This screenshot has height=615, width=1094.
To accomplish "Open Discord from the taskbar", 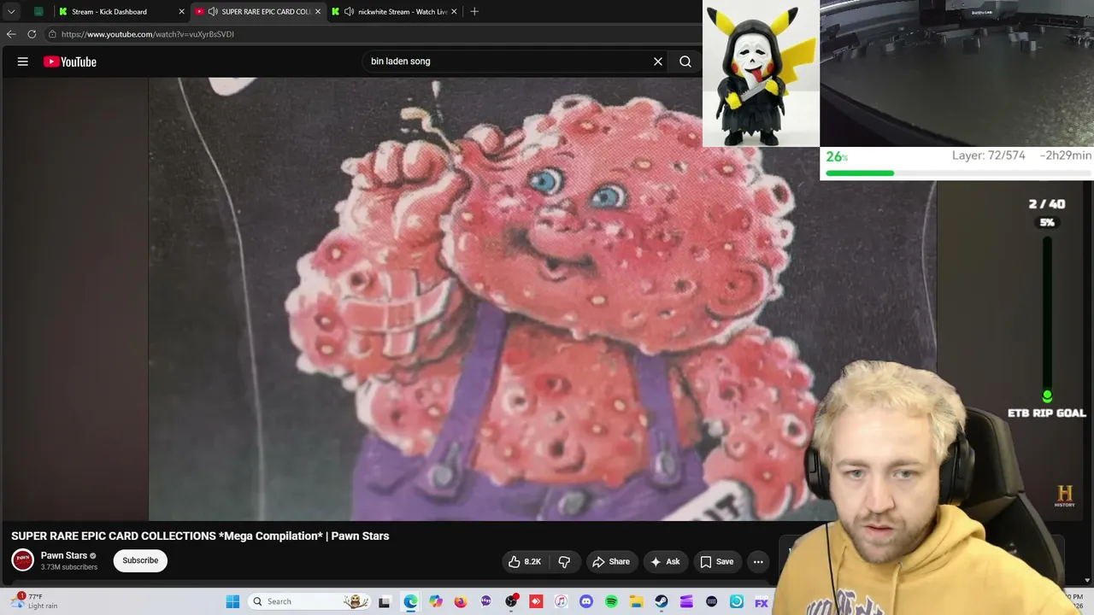I will click(586, 601).
